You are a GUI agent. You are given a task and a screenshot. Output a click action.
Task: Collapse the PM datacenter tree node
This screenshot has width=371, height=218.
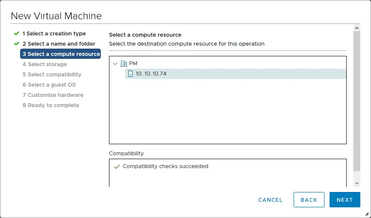point(115,64)
